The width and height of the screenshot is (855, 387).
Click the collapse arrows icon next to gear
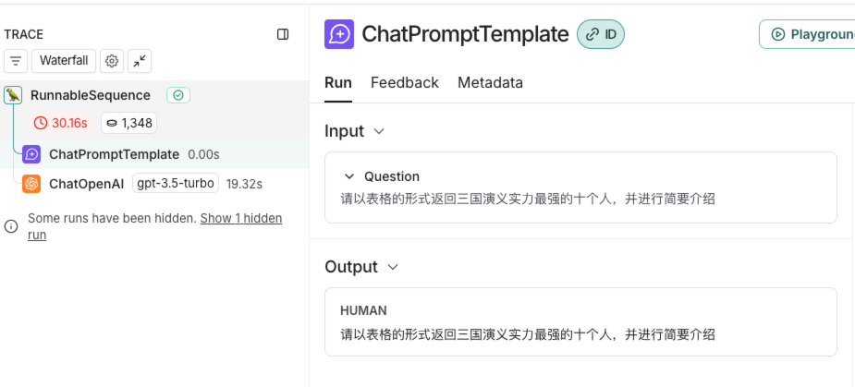coord(139,61)
